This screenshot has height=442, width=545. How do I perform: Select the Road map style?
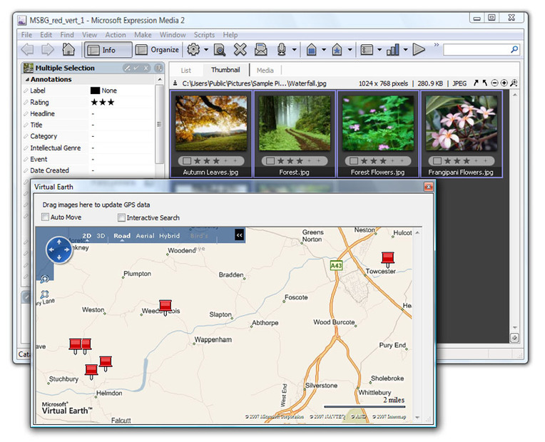coord(122,236)
